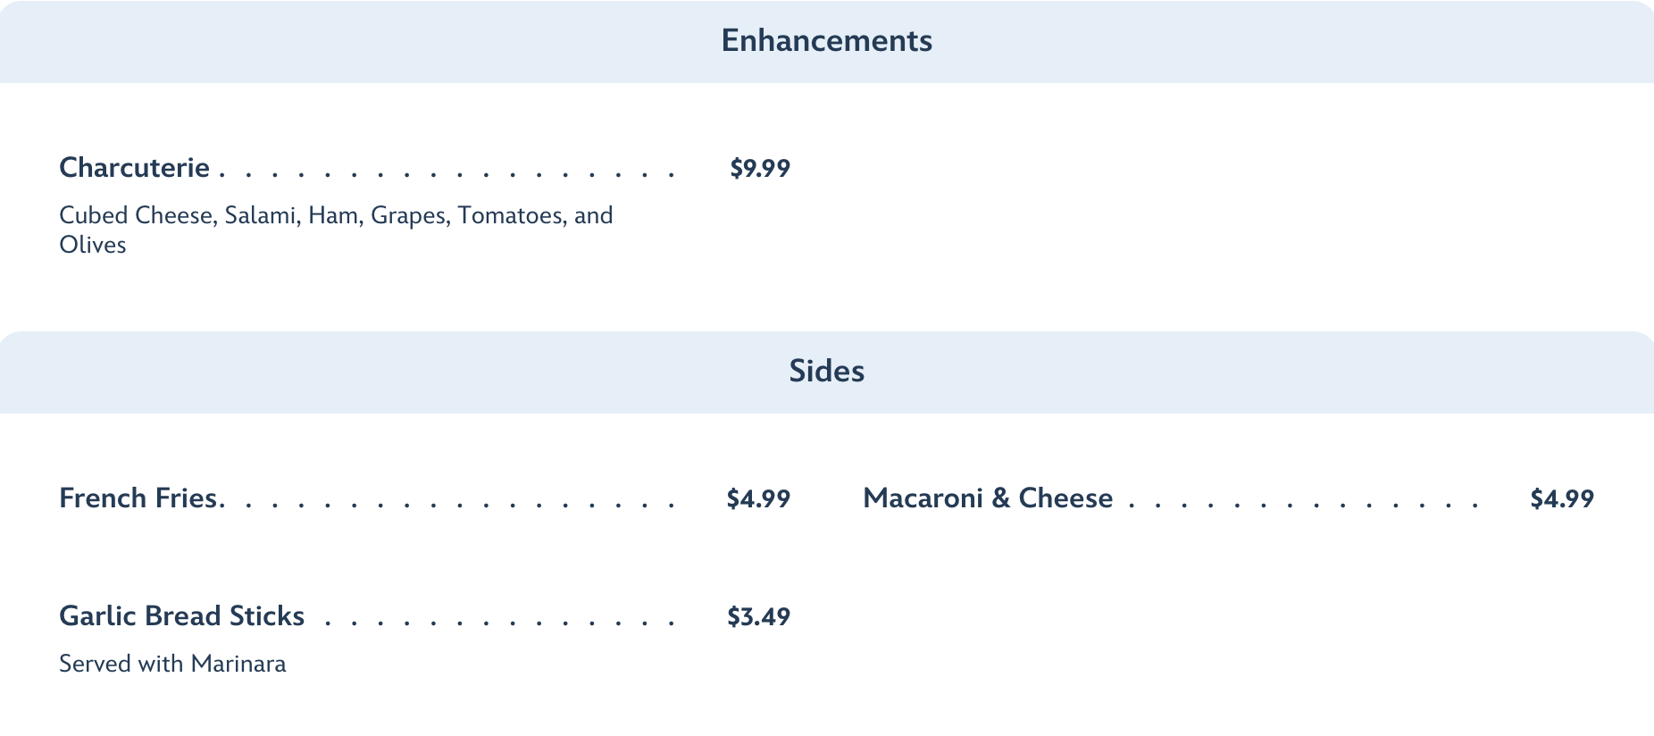Viewport: 1654px width, 736px height.
Task: Select the Macaroni & Cheese item
Action: [988, 498]
